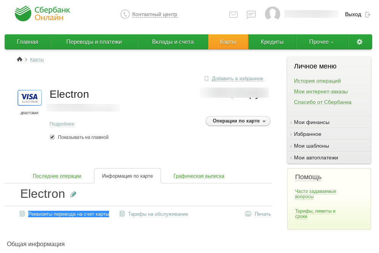Open the Кредиты menu item
Viewport: 379px width, 253px height.
pyautogui.click(x=272, y=42)
